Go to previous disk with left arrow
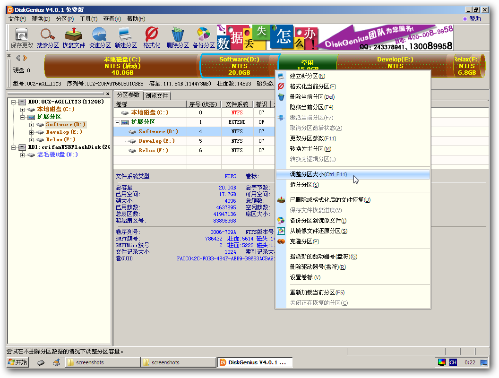The width and height of the screenshot is (499, 378). pyautogui.click(x=18, y=58)
